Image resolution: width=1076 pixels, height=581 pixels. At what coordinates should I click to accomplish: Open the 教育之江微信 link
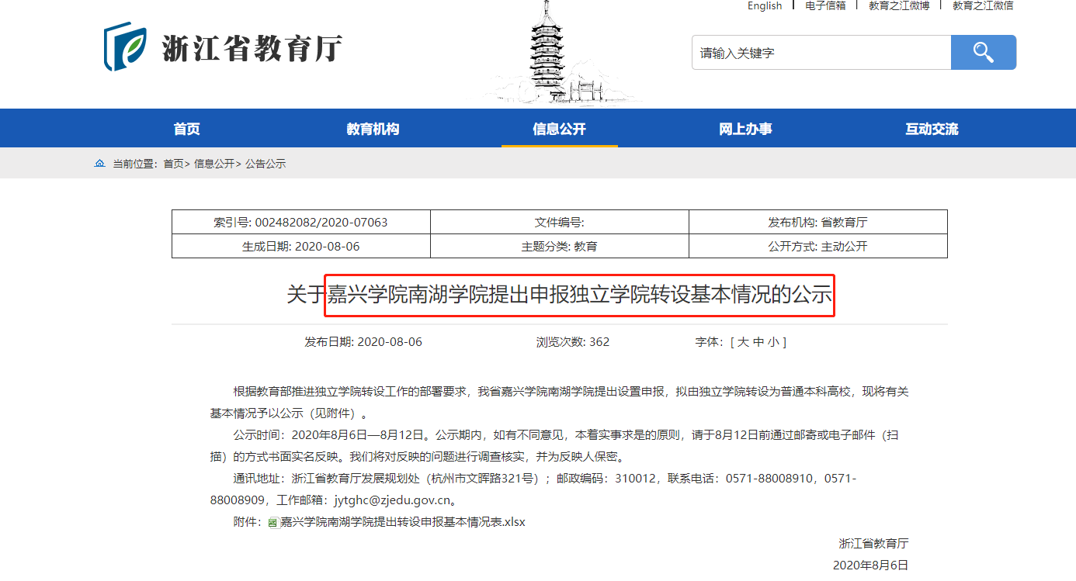pos(983,6)
